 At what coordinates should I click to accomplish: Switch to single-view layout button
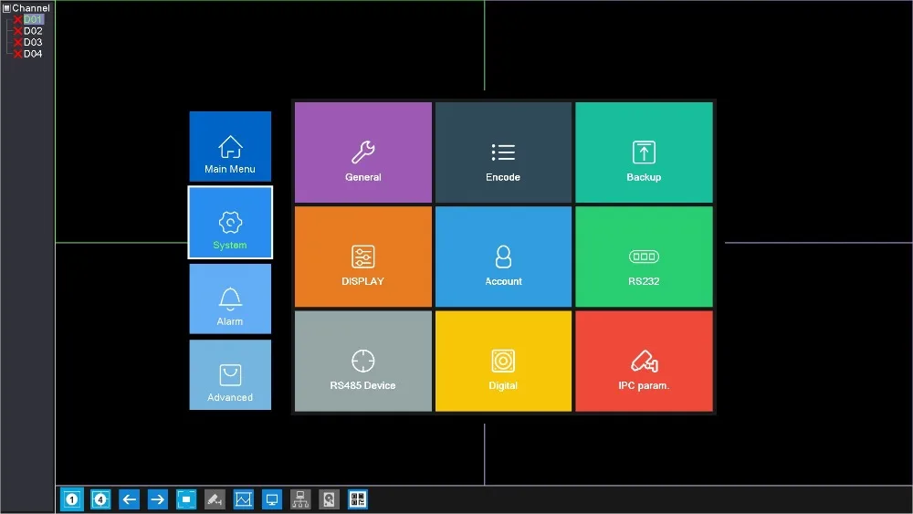point(71,499)
